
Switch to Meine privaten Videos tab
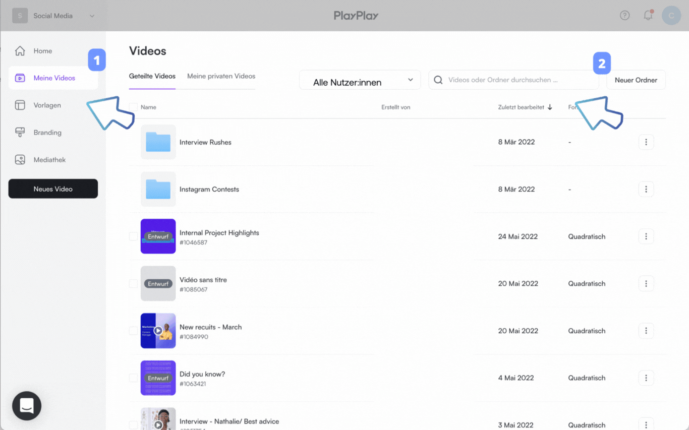(x=221, y=76)
